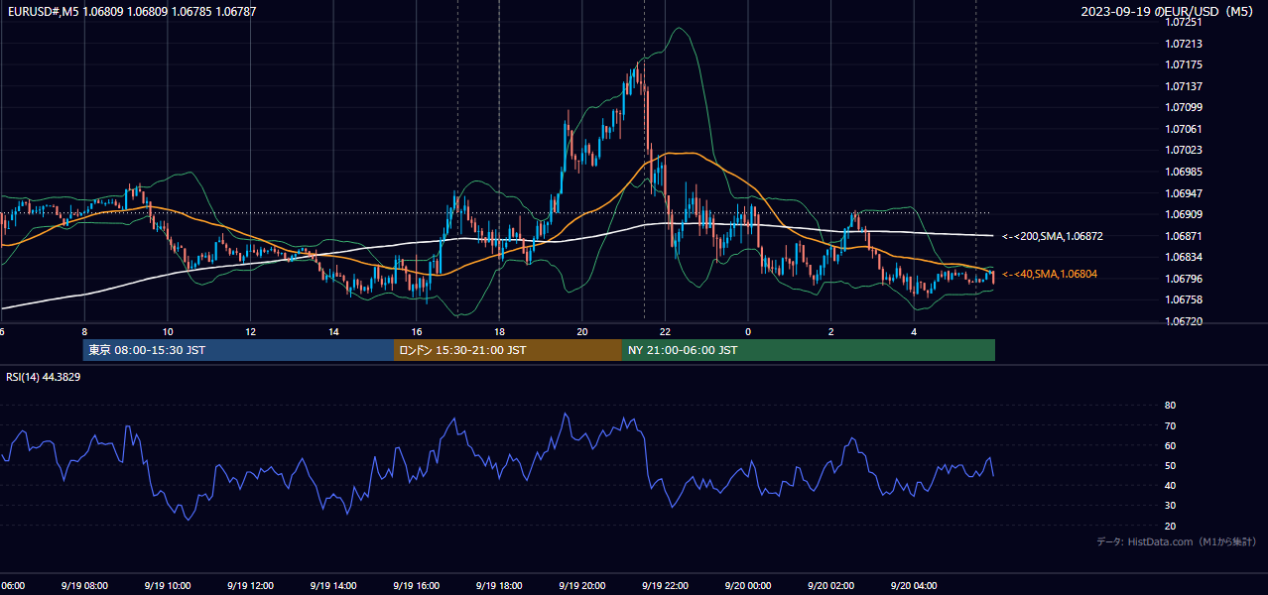Click the 9/19 18:00 time label
This screenshot has height=595, width=1268.
click(x=499, y=586)
